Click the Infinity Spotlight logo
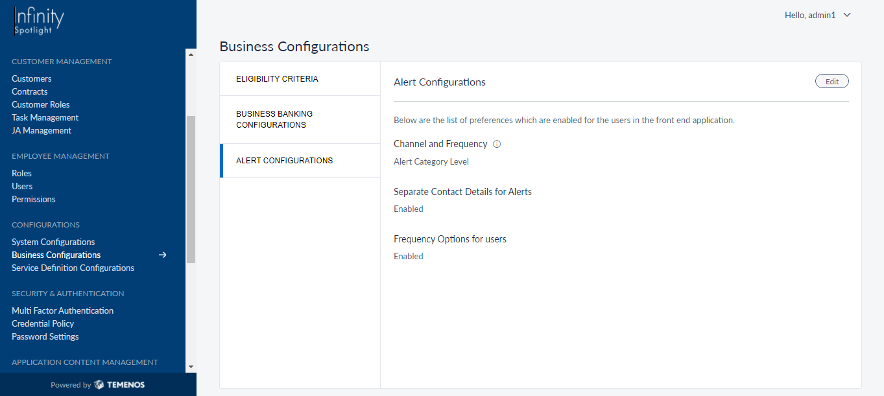This screenshot has height=396, width=884. (x=39, y=21)
